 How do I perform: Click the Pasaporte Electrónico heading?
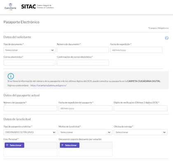(21, 22)
